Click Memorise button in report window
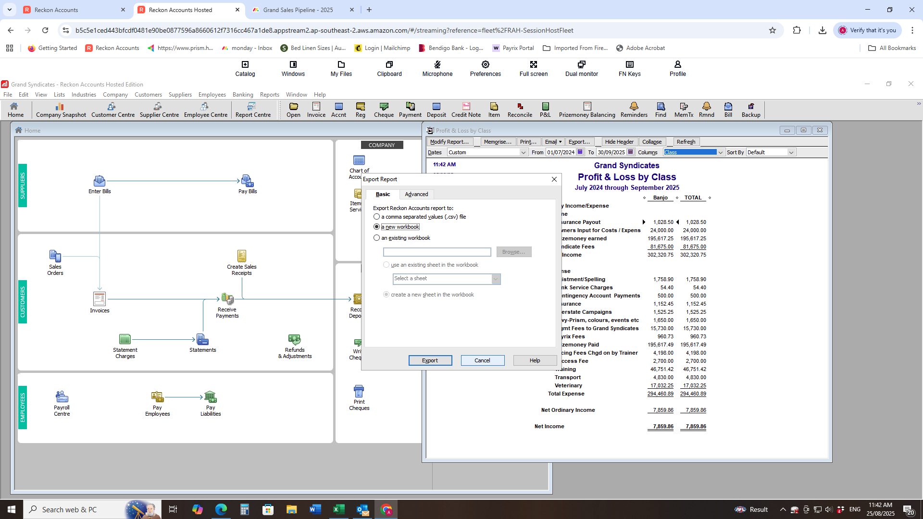This screenshot has height=519, width=923. click(498, 142)
